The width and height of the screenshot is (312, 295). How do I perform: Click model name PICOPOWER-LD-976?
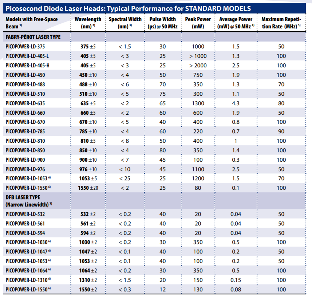25,169
